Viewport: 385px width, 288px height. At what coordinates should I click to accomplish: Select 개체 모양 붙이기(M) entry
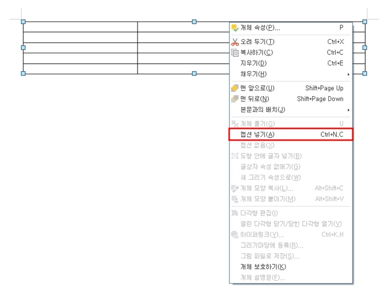click(x=291, y=199)
